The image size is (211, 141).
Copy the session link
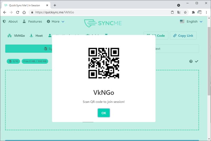pyautogui.click(x=183, y=36)
